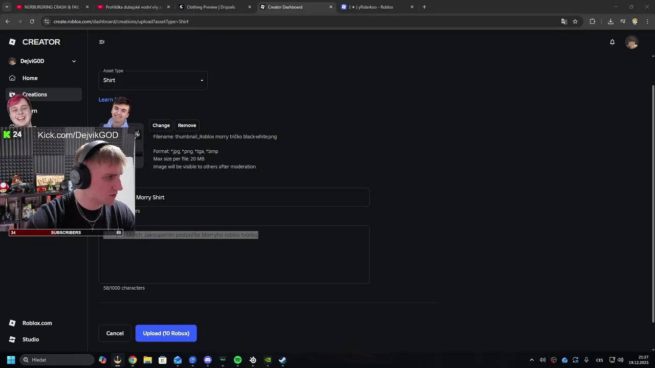Open the user avatar menu
This screenshot has height=368, width=655.
tap(632, 42)
